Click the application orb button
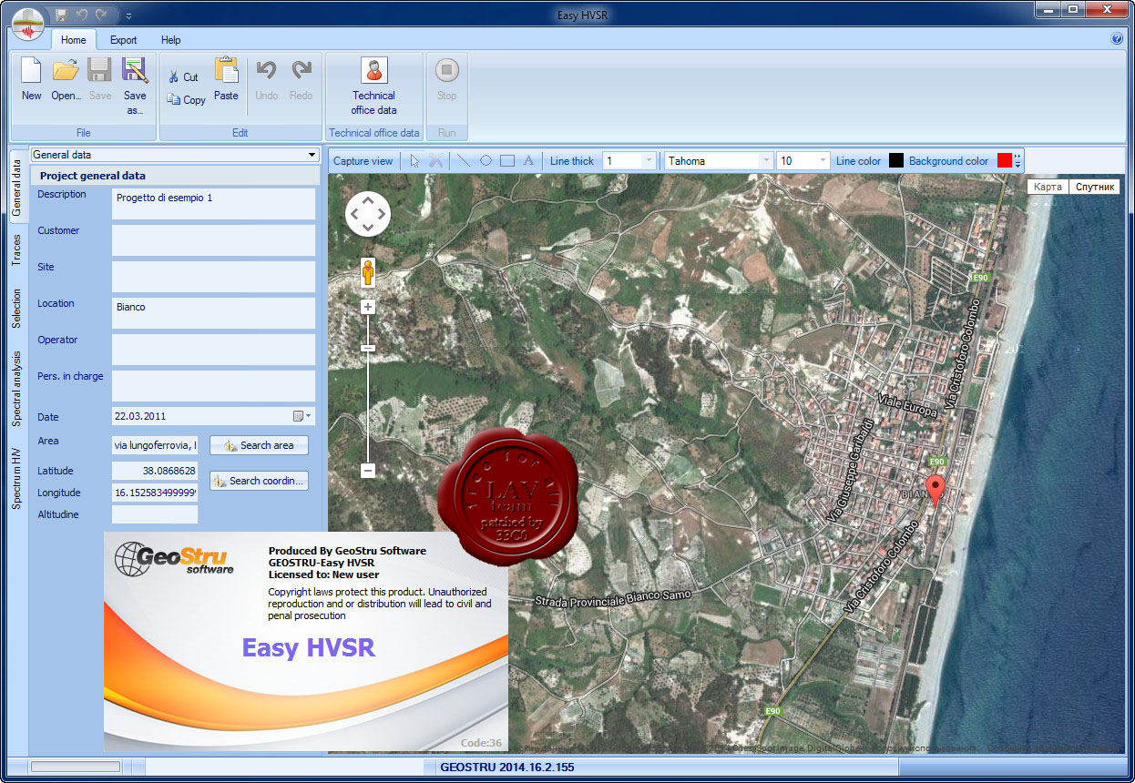This screenshot has height=783, width=1135. 28,25
